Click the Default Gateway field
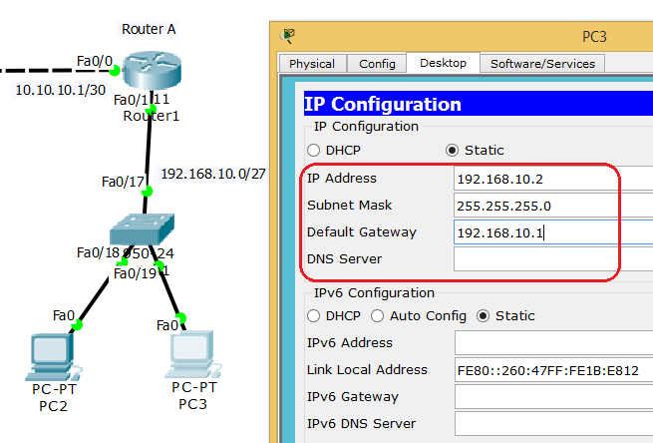 click(552, 232)
